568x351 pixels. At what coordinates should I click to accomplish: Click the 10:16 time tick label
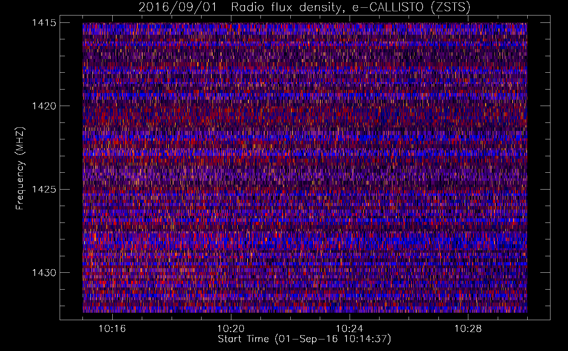pyautogui.click(x=112, y=329)
